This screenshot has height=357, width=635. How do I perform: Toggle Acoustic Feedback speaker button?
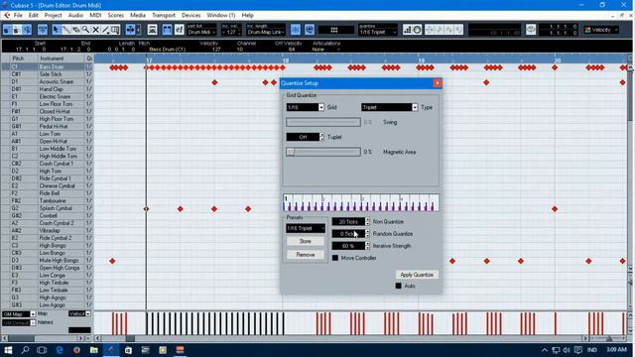click(27, 30)
